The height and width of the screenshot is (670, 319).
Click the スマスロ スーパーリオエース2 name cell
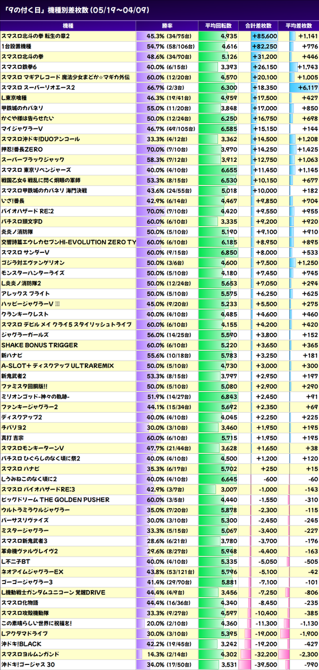[x=38, y=88]
